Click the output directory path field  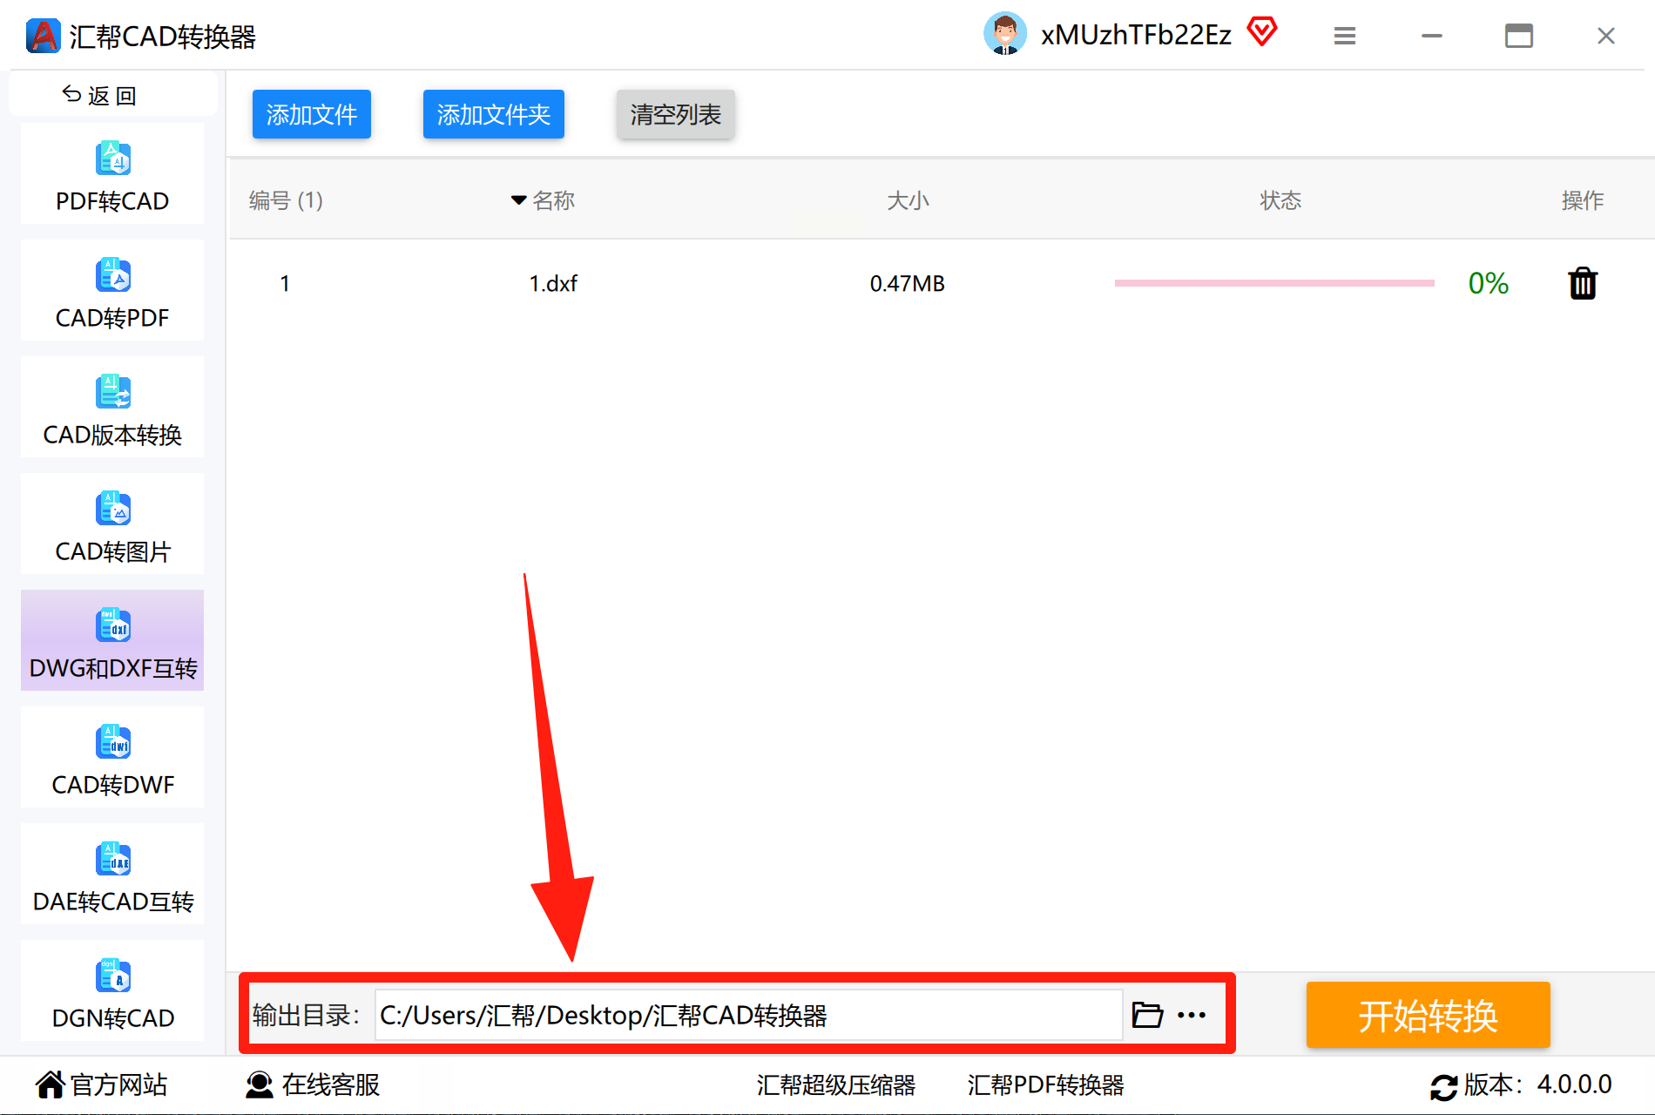coord(748,1015)
